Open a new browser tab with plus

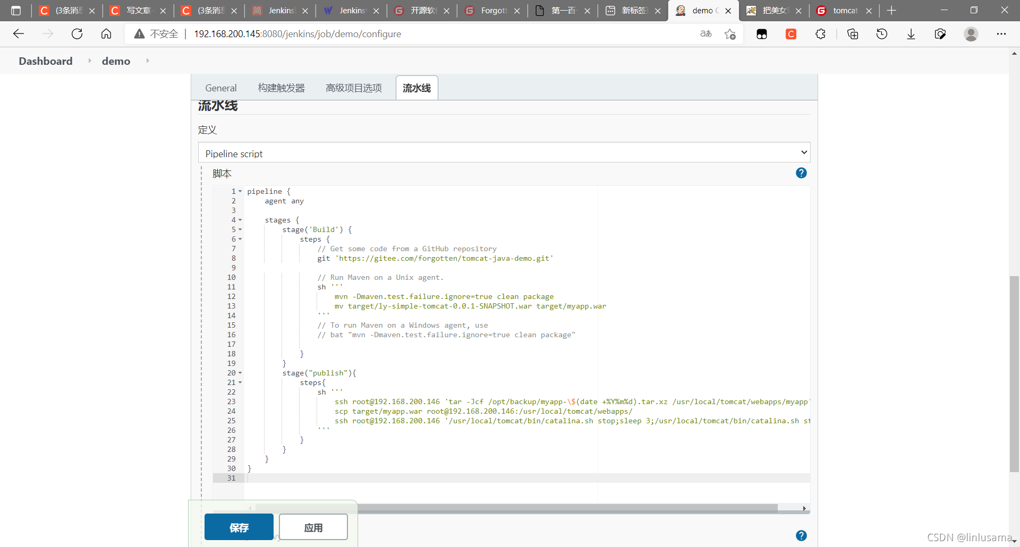point(891,11)
